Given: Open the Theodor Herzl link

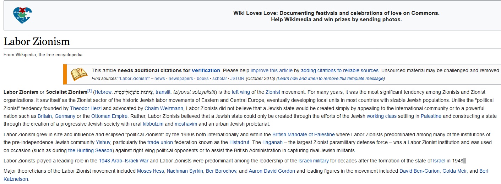Looking at the screenshot, I should [x=86, y=108].
